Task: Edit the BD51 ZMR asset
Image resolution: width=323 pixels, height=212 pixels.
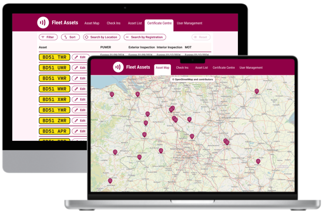Action: pyautogui.click(x=80, y=121)
